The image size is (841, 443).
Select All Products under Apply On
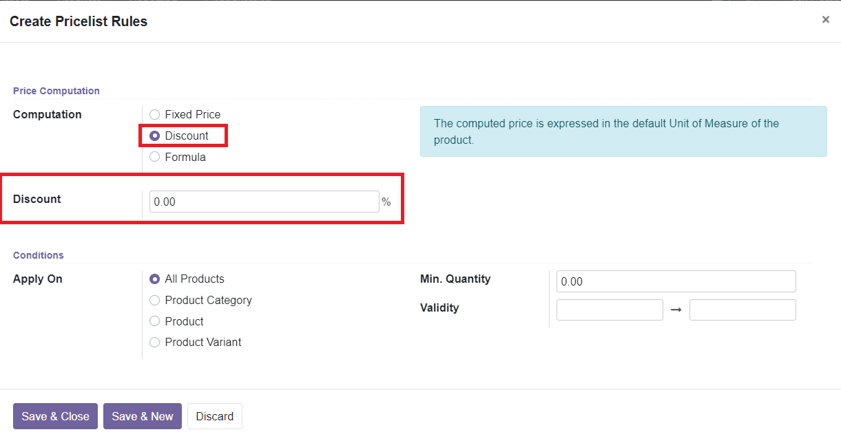click(x=155, y=279)
